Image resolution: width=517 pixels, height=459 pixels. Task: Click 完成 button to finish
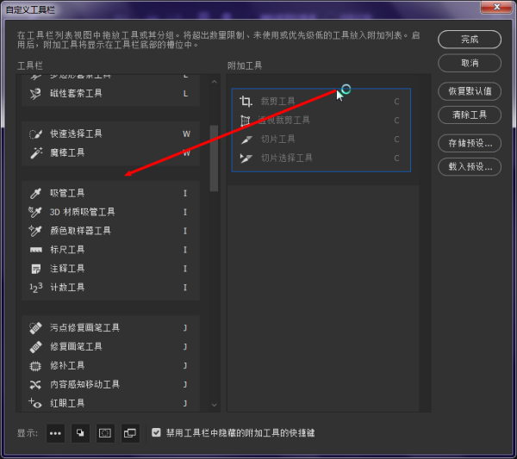[x=470, y=40]
